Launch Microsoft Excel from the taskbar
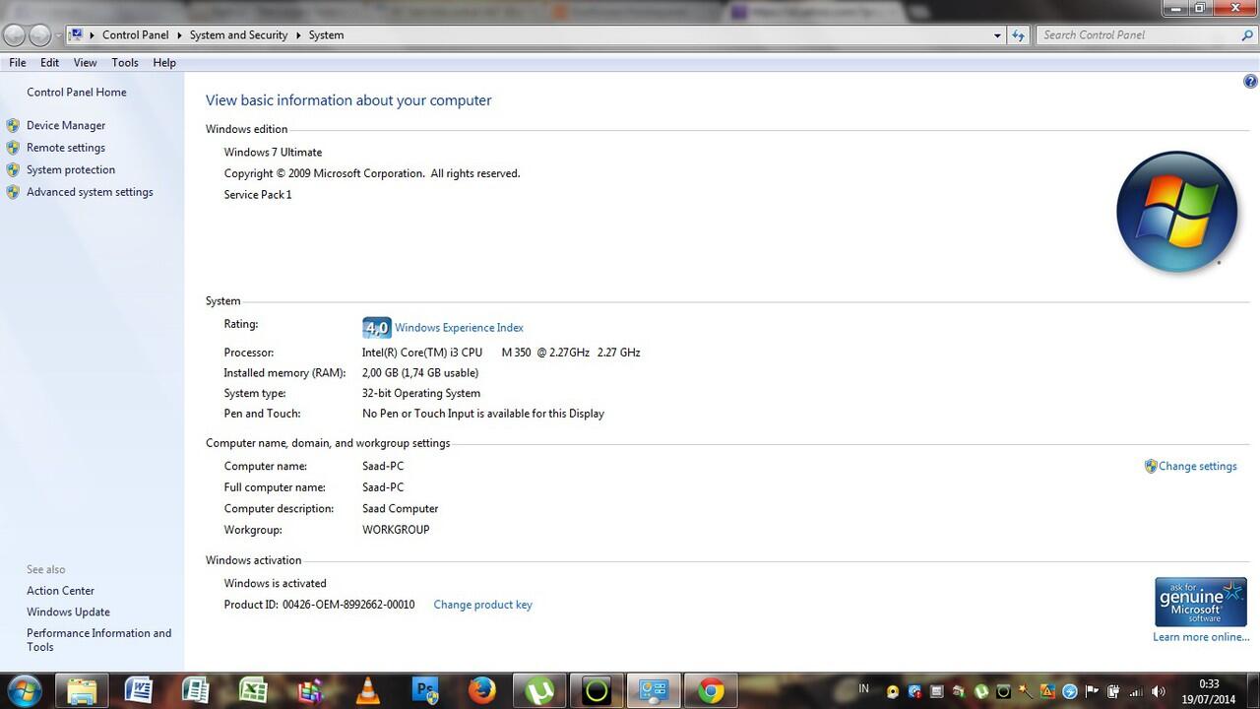 (x=253, y=691)
